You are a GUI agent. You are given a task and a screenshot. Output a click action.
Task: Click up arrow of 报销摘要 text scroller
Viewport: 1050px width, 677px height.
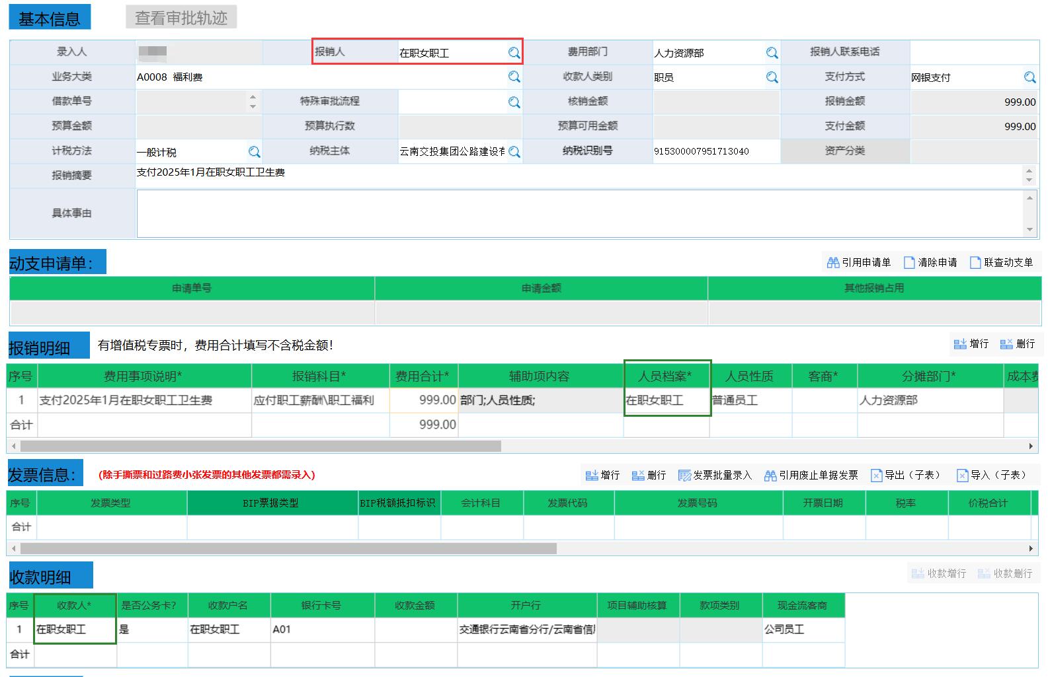pos(1029,170)
